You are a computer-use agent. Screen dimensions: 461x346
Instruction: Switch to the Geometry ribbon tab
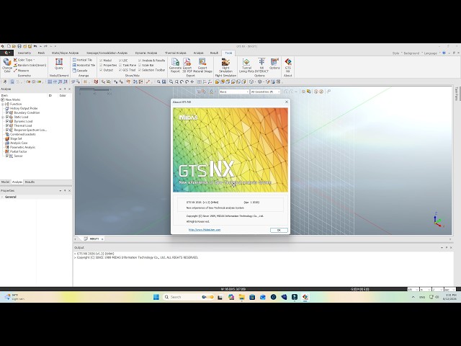click(24, 53)
